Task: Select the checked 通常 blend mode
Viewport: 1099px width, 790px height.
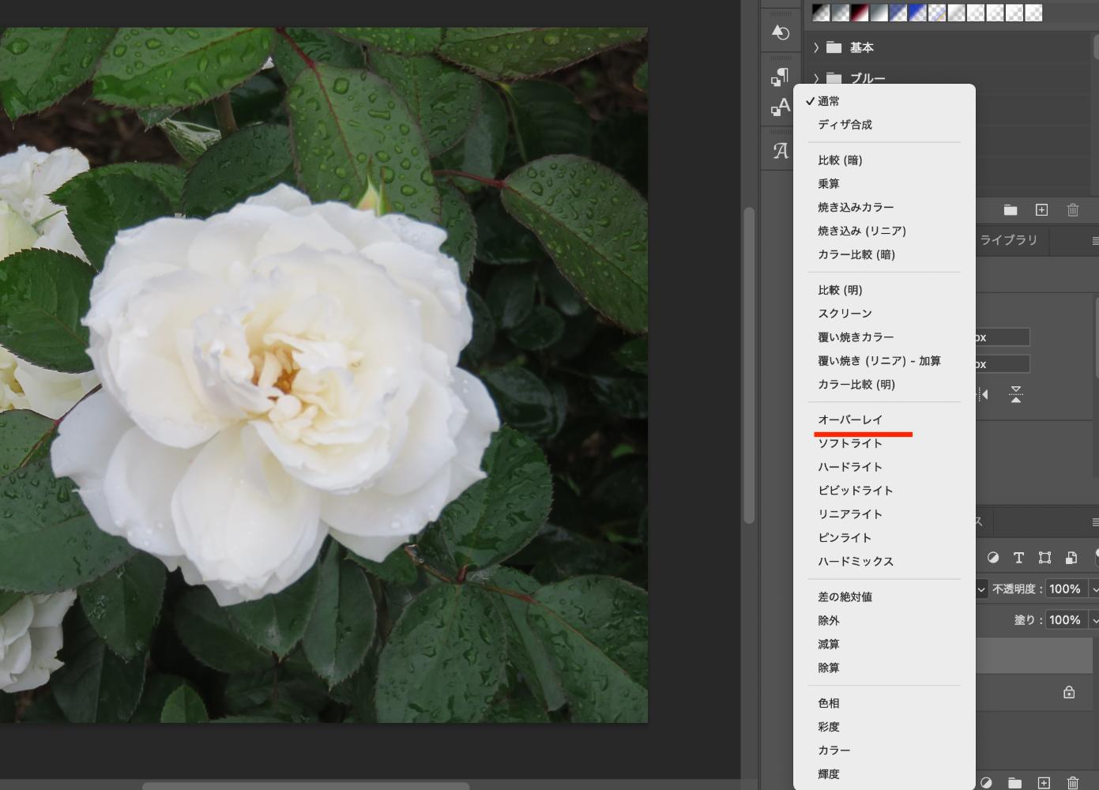Action: 828,101
